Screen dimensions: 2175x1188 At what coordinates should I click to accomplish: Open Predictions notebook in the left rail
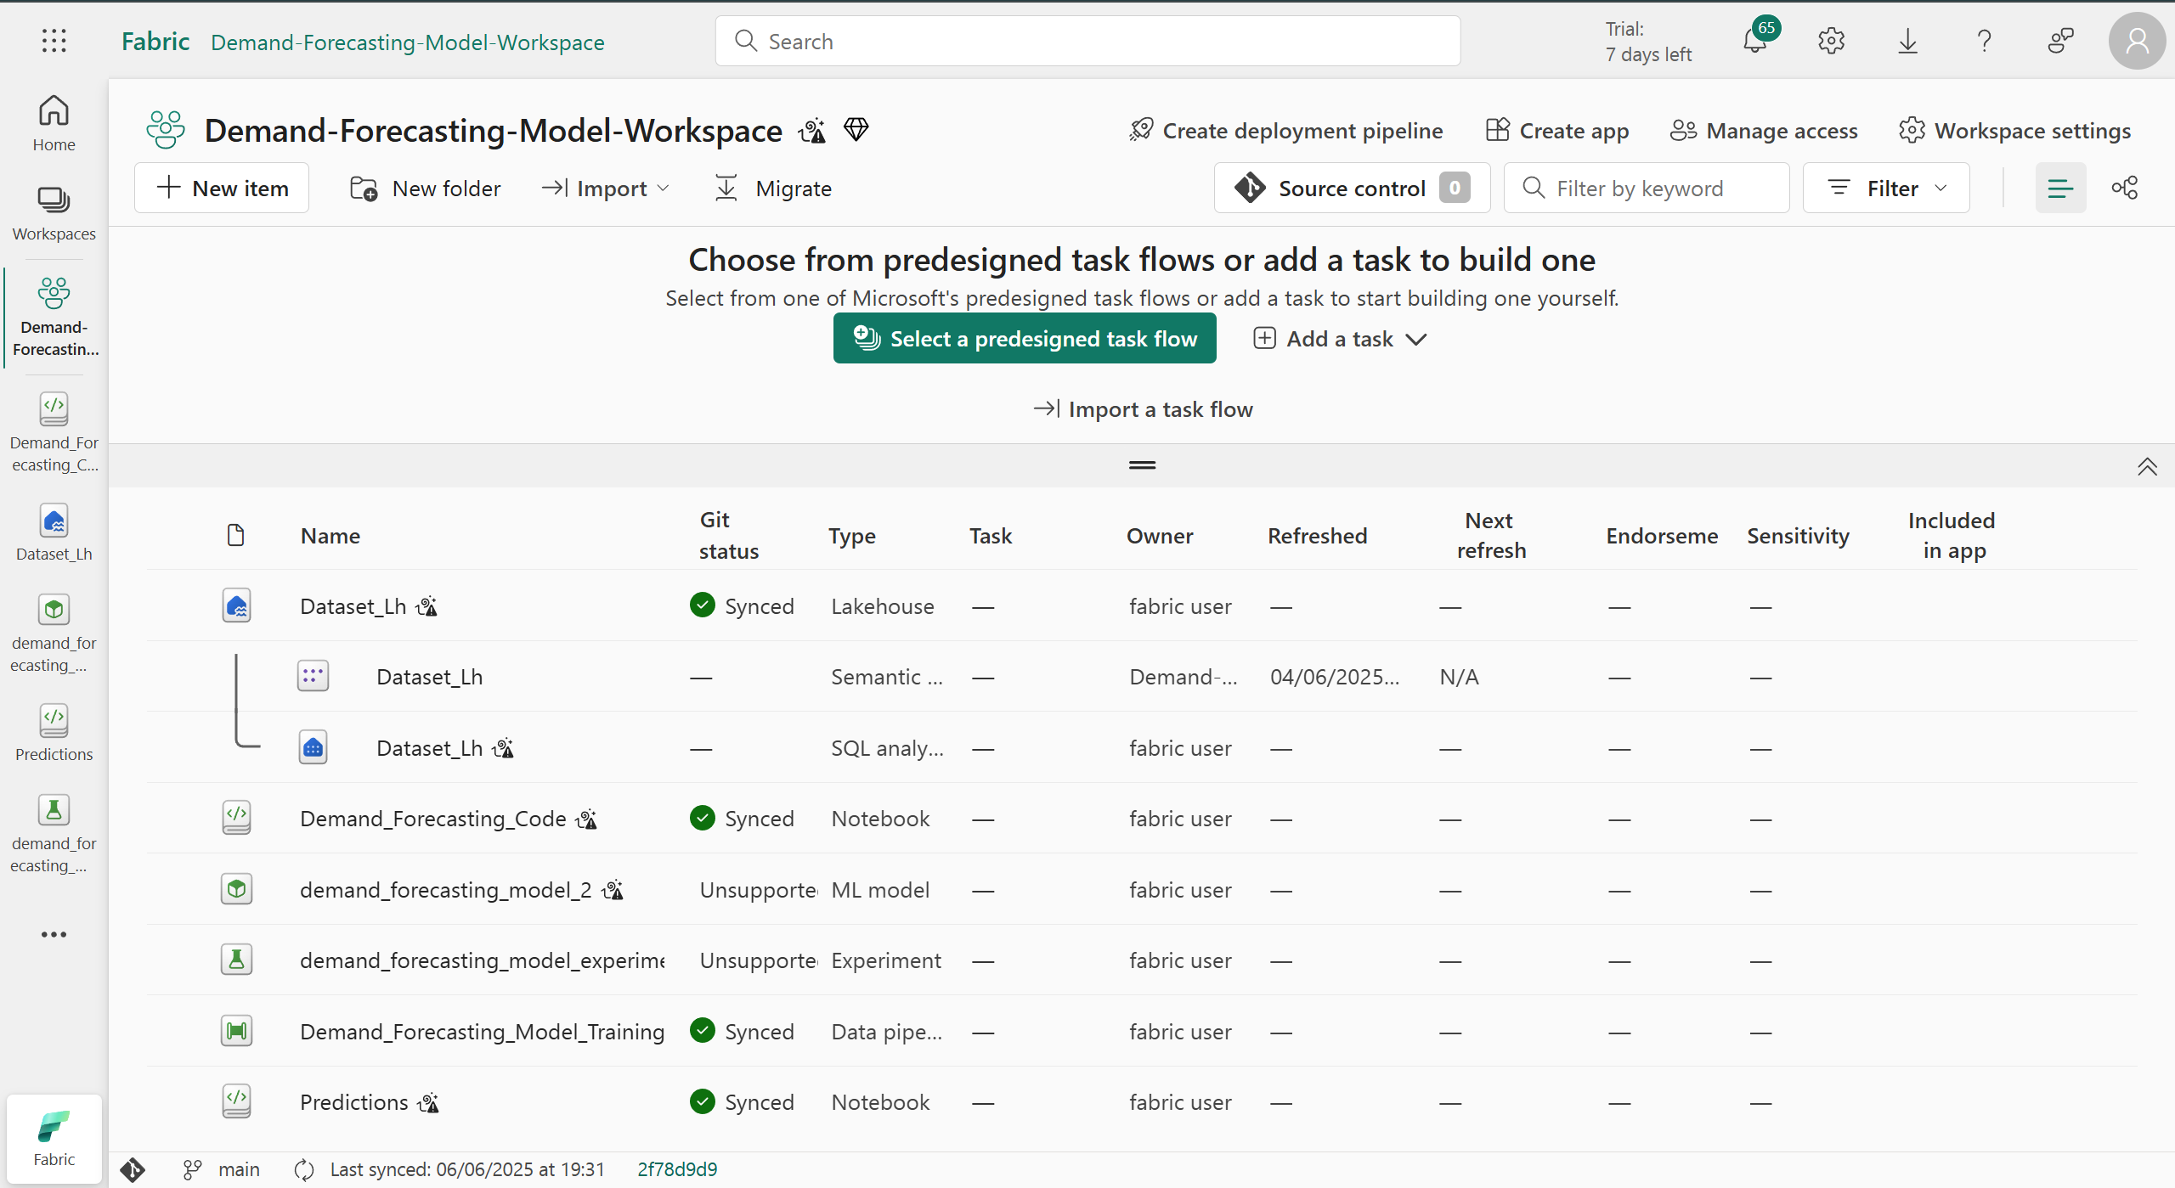(x=54, y=733)
